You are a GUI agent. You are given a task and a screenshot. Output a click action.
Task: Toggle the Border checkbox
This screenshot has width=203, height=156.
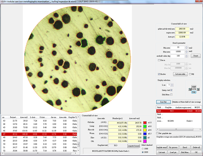pos(159,74)
